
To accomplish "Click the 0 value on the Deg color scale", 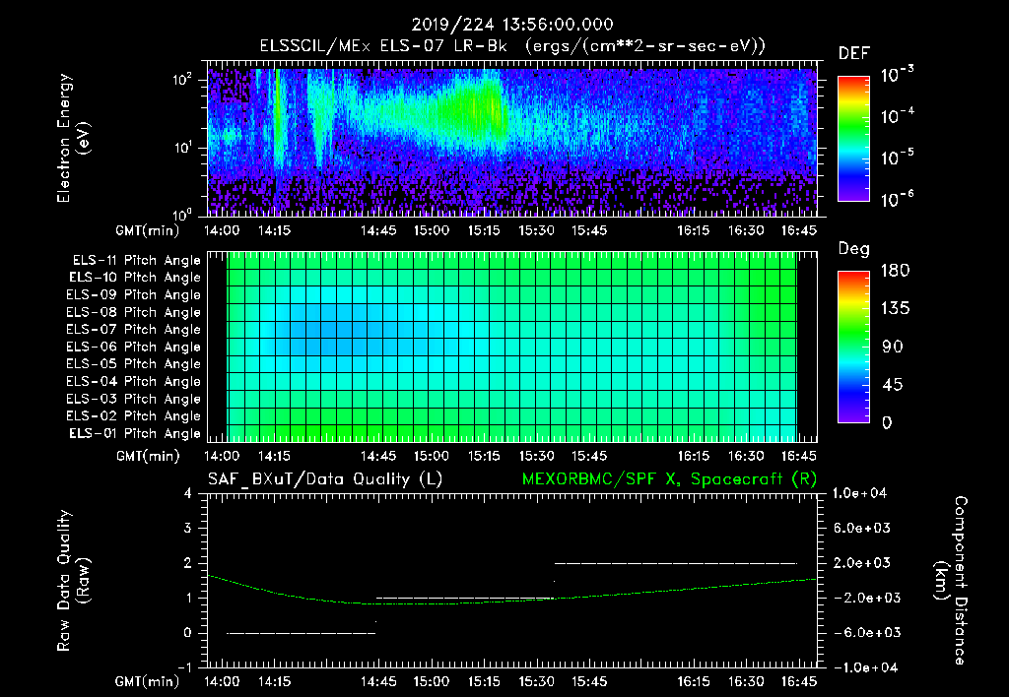I will [x=887, y=423].
